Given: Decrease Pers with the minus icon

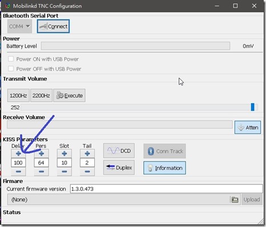Looking at the screenshot, I should pos(41,172).
